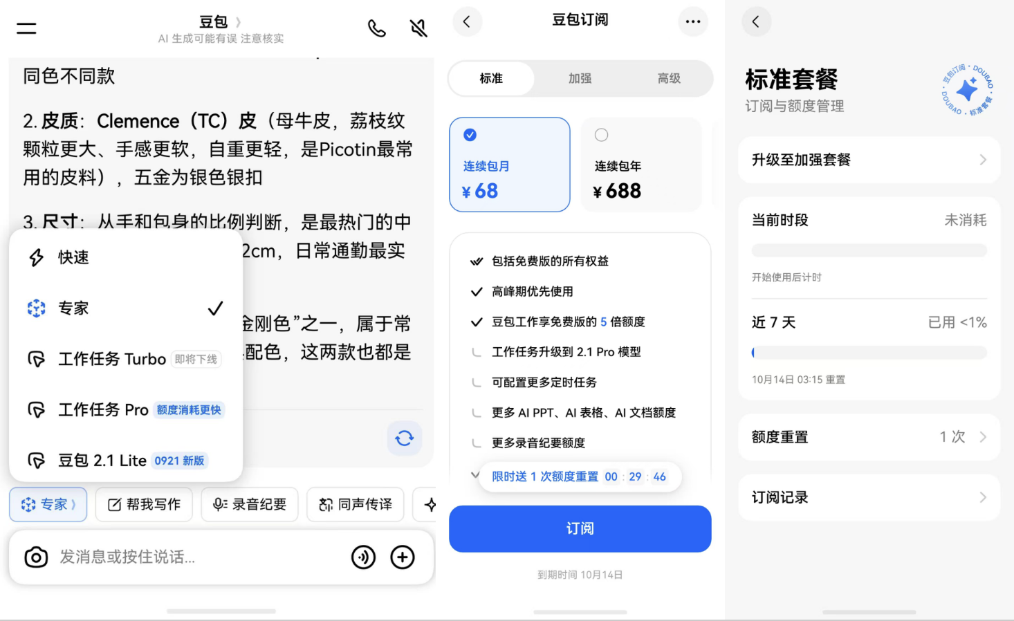The image size is (1014, 621).
Task: Tap the 高峰期优先使用 benefit line
Action: click(x=533, y=292)
